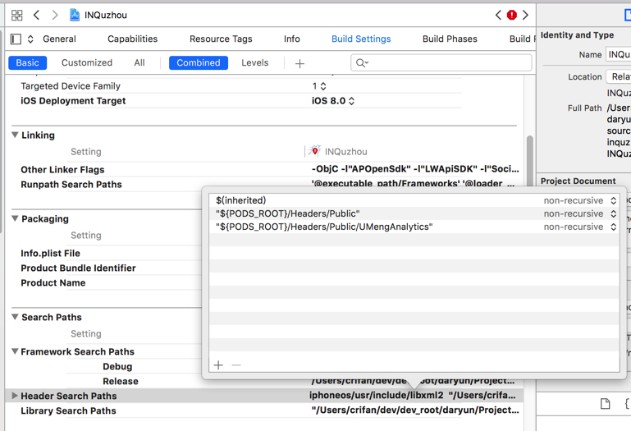The width and height of the screenshot is (631, 431).
Task: Go back with the left chevron
Action: pyautogui.click(x=36, y=16)
